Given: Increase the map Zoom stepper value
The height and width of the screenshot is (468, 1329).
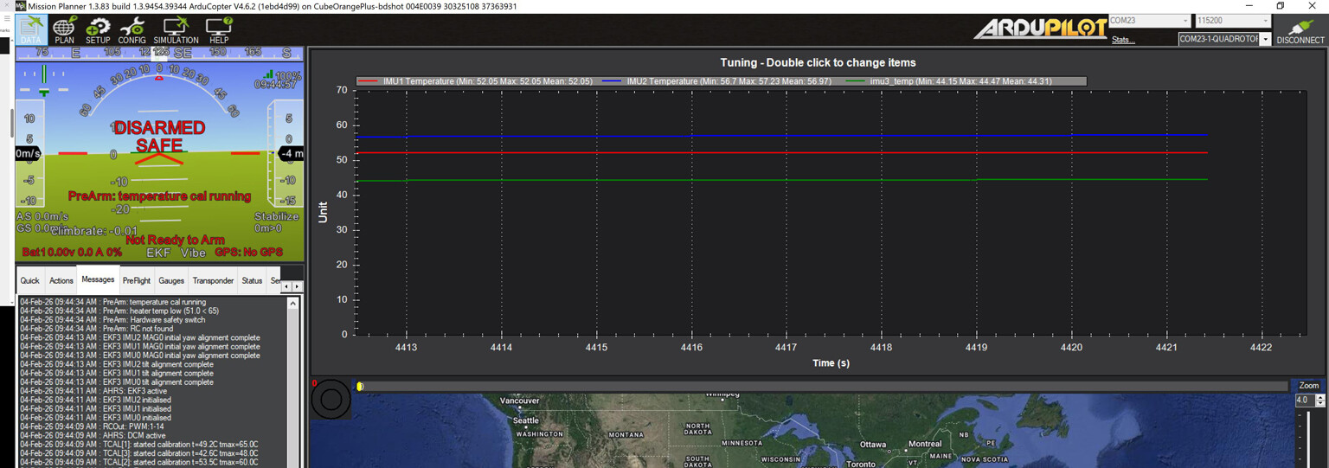Looking at the screenshot, I should 1319,397.
